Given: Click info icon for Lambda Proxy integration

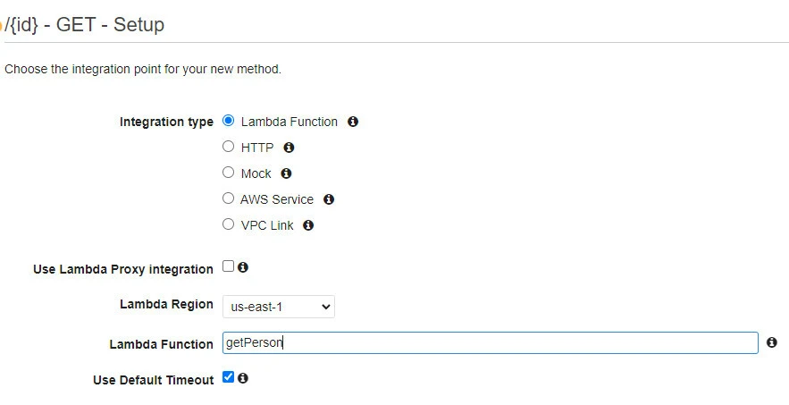Looking at the screenshot, I should (x=243, y=266).
